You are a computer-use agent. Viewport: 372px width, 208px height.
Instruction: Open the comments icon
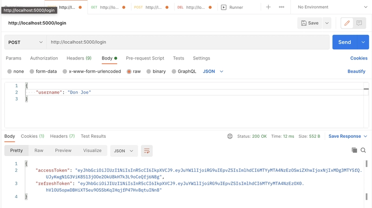tap(359, 23)
